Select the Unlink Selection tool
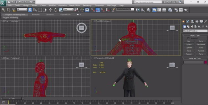208x105 pixels. coord(9,10)
